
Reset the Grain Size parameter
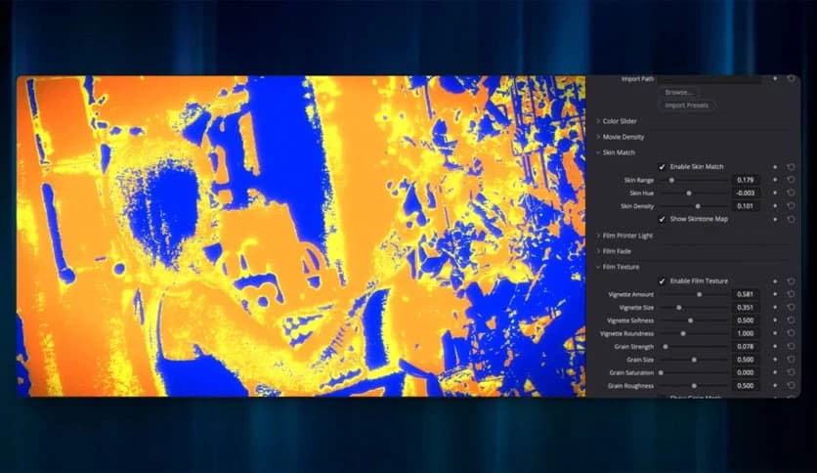[790, 360]
